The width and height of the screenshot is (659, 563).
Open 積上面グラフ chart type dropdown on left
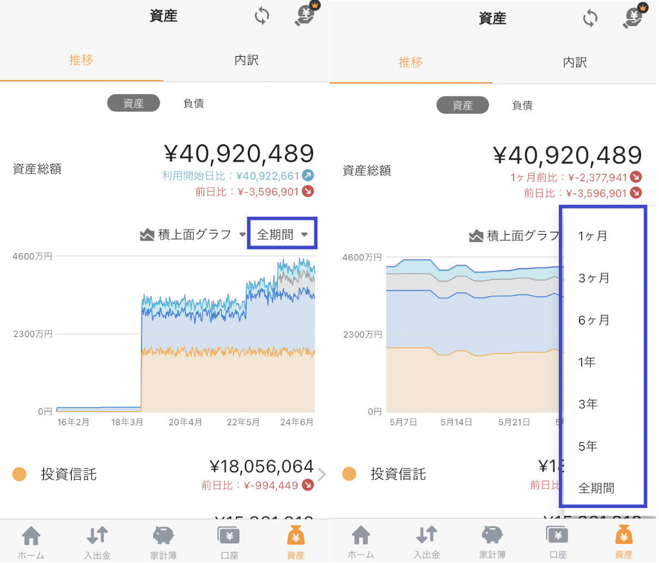click(x=193, y=235)
